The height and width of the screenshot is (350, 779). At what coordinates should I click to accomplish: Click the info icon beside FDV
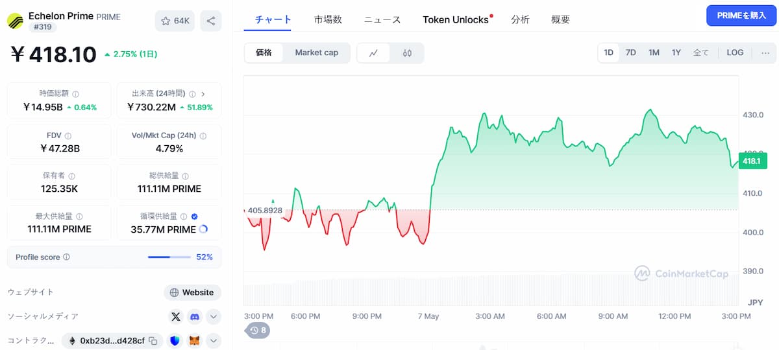point(68,136)
